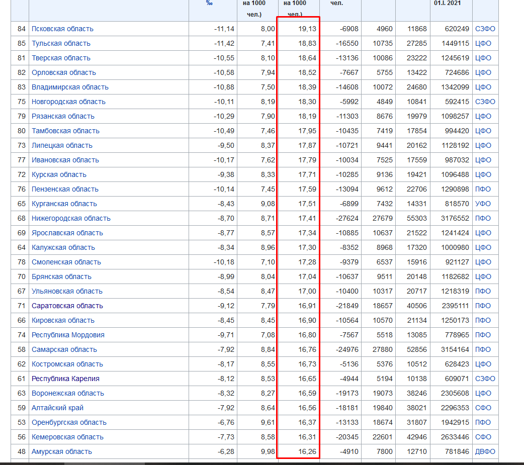Click the Алтайский край link

coord(57,408)
